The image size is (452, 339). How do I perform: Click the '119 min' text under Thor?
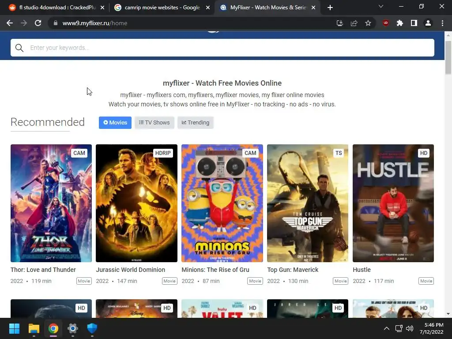41,281
